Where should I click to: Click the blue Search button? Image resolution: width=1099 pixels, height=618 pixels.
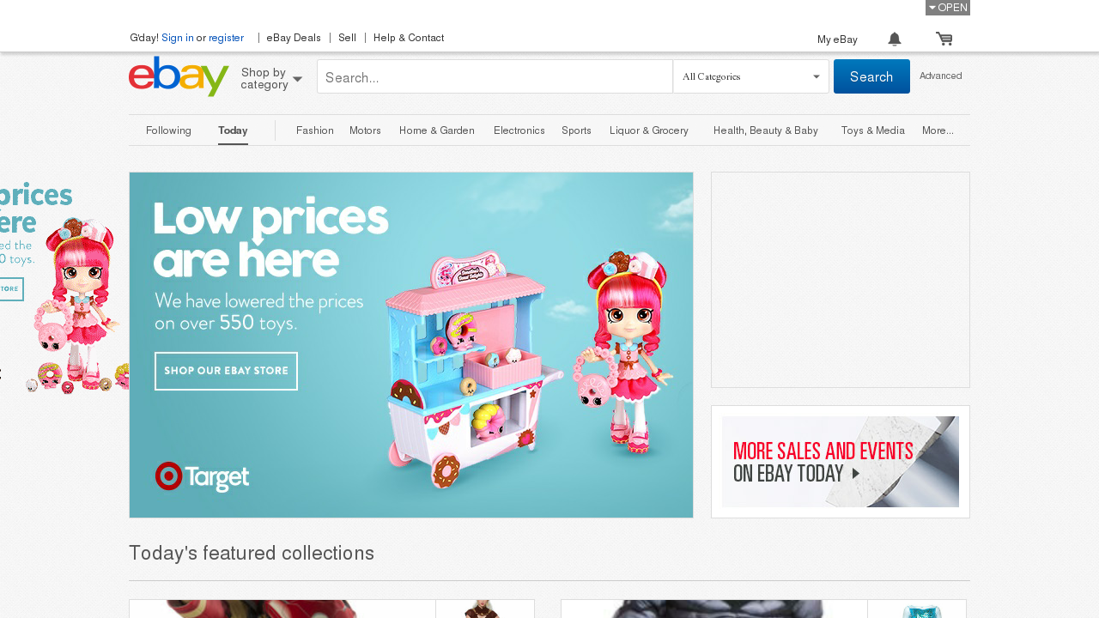tap(871, 76)
